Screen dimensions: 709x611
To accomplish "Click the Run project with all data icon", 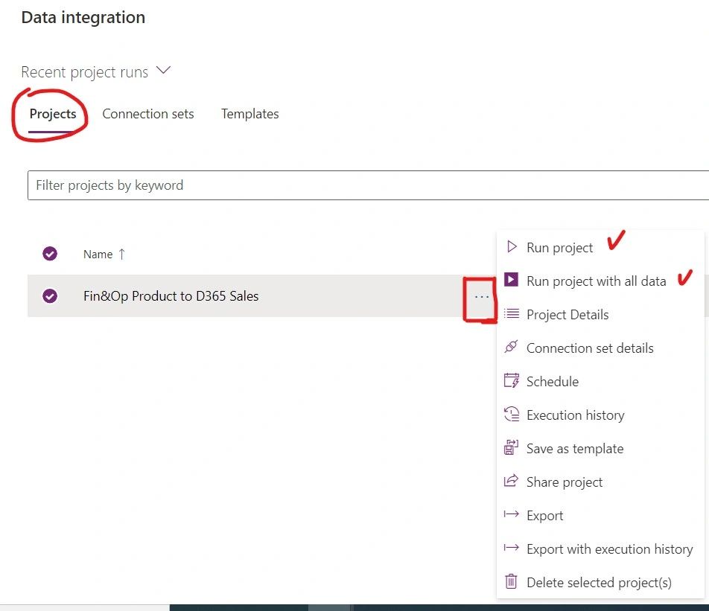I will [512, 281].
